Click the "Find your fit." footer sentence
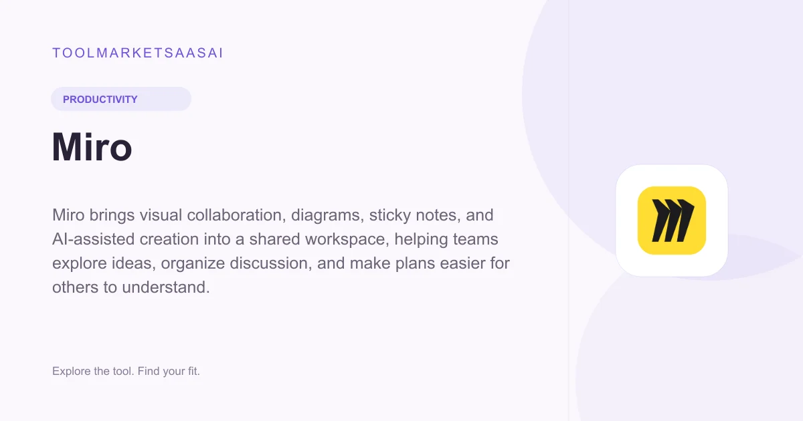This screenshot has width=803, height=421. pos(169,371)
